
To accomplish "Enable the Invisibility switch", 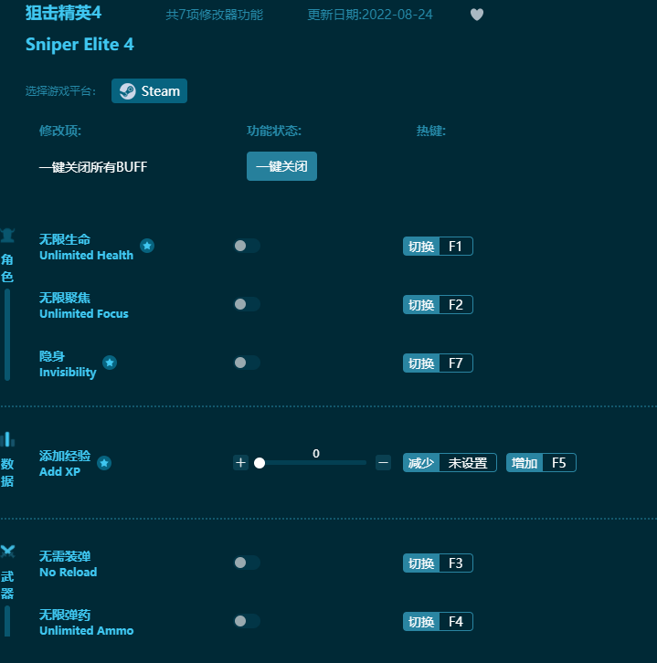I will pos(247,363).
